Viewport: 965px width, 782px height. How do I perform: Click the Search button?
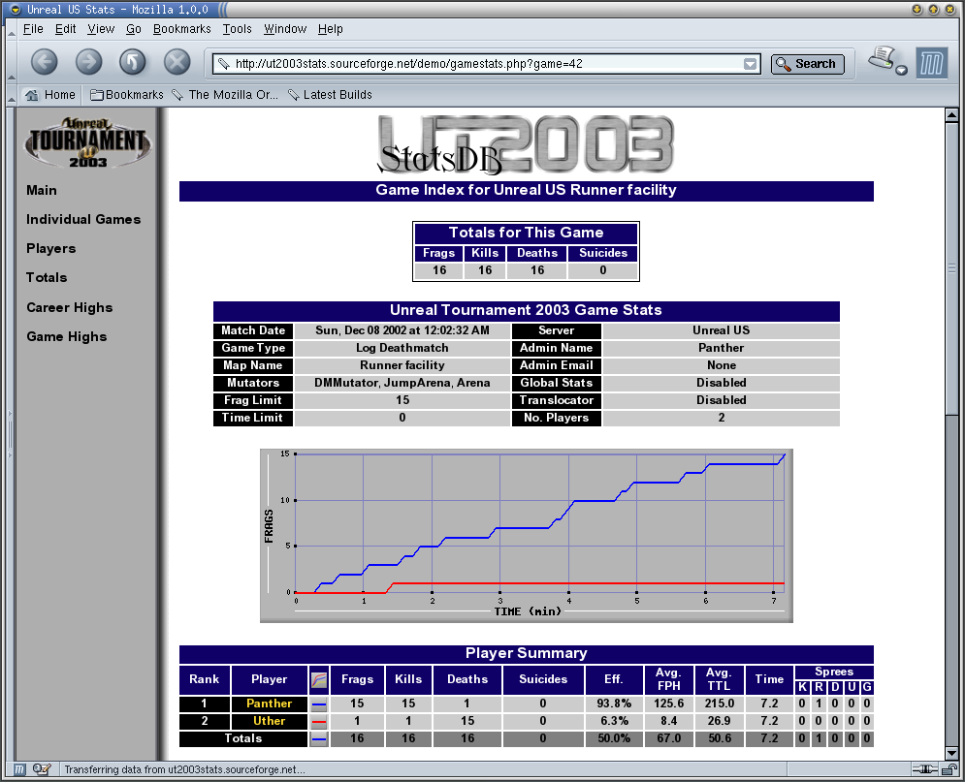(808, 64)
